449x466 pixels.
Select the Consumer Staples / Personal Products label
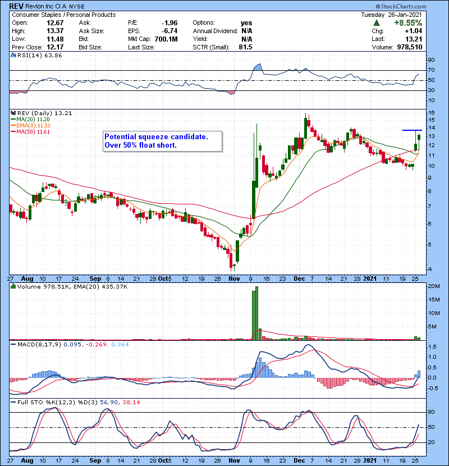[63, 15]
